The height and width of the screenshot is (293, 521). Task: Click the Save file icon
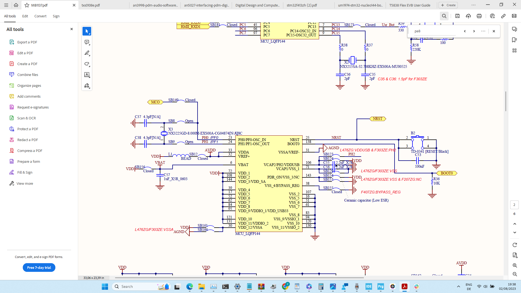[457, 16]
